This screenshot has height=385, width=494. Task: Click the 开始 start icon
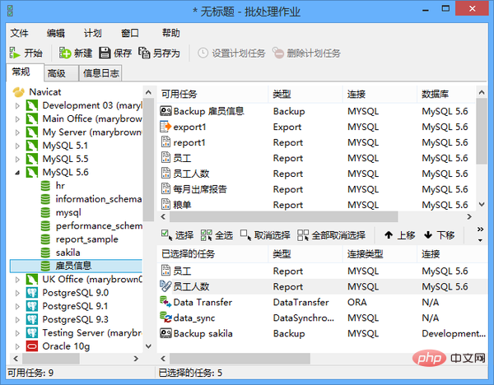click(15, 53)
